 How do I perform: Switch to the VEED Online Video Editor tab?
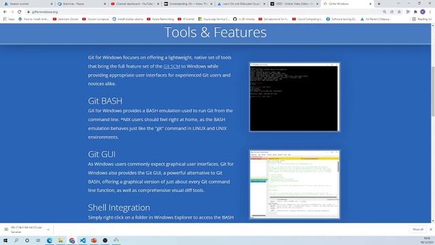point(294,4)
